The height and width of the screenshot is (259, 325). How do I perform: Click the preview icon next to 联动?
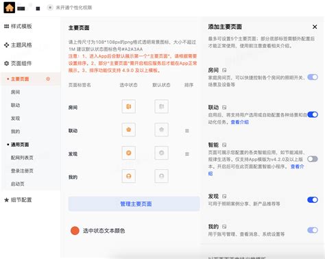[x=224, y=108]
